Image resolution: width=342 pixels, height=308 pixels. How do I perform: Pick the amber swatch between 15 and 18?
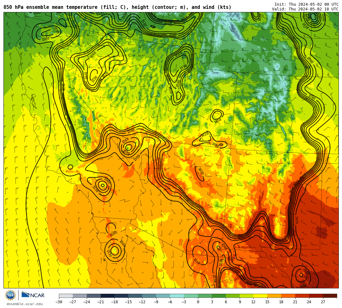[274, 296]
